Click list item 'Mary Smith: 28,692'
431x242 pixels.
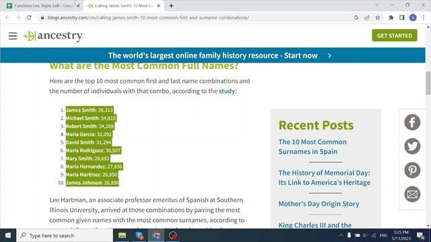[88, 159]
